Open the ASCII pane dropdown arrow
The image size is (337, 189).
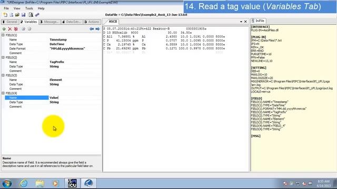point(241,22)
